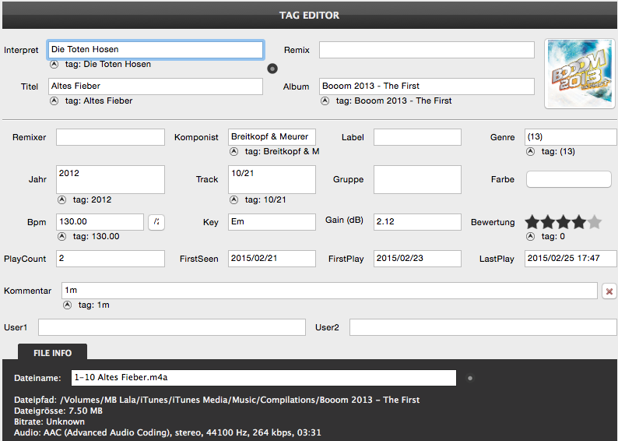Click the small dot beside Dateiname field

469,379
